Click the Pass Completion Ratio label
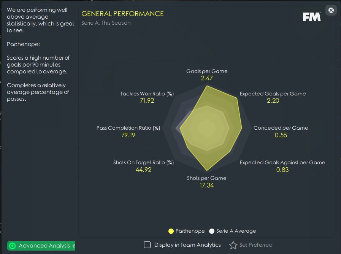 (x=128, y=128)
